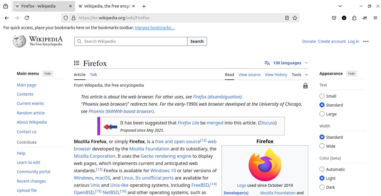Open Community portal in sidebar
This screenshot has width=381, height=196.
(34, 172)
